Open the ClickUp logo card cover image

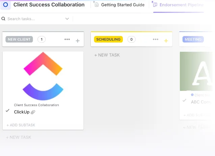point(43,76)
